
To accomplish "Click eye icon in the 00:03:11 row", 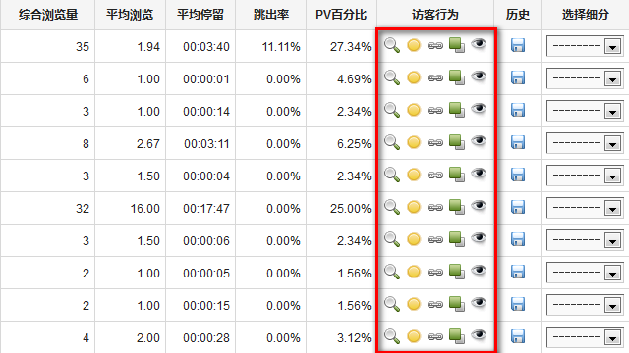I will [479, 140].
